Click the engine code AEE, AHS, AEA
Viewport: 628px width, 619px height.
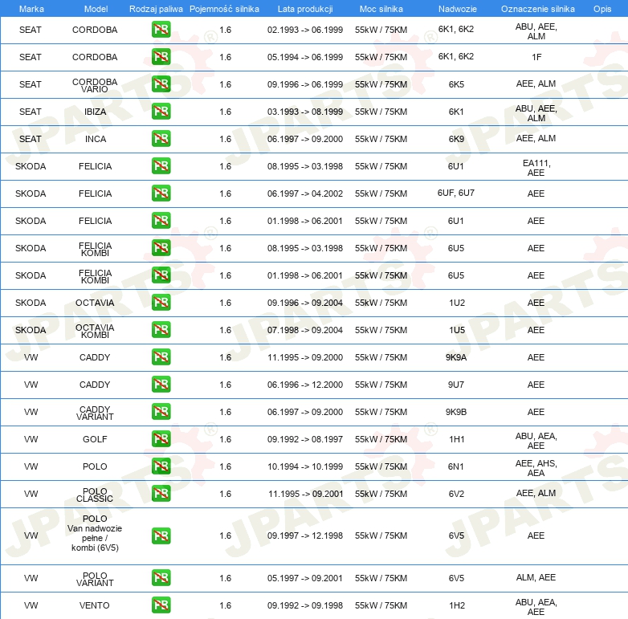(536, 468)
